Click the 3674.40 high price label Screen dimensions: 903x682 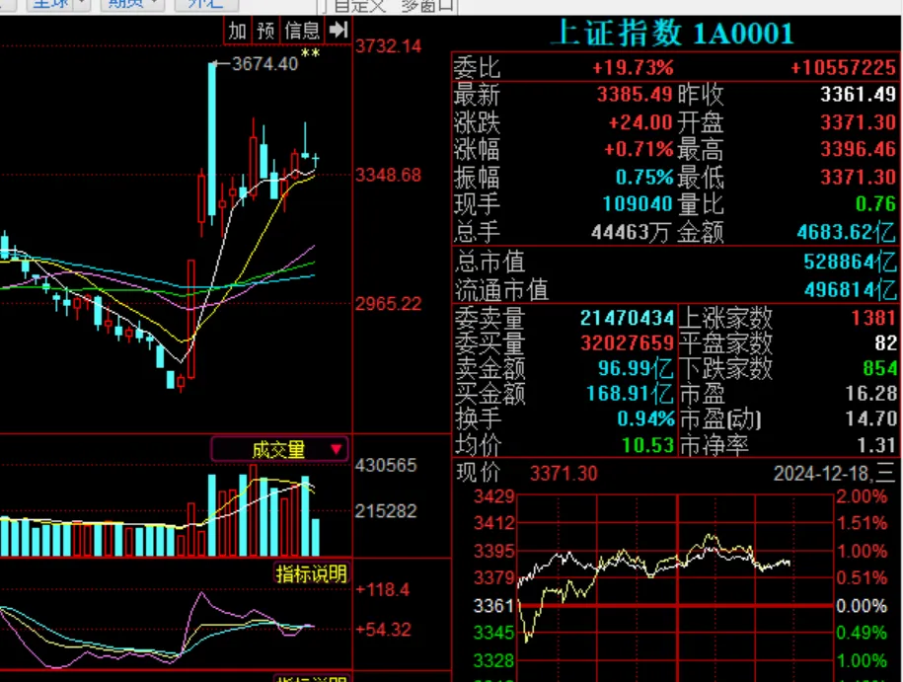tap(263, 63)
